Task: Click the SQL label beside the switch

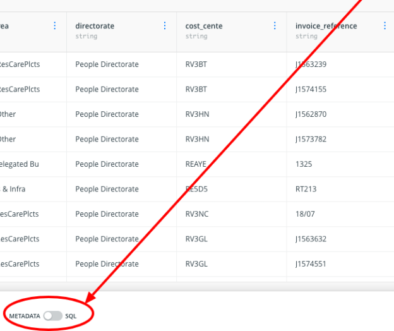Action: coord(71,315)
